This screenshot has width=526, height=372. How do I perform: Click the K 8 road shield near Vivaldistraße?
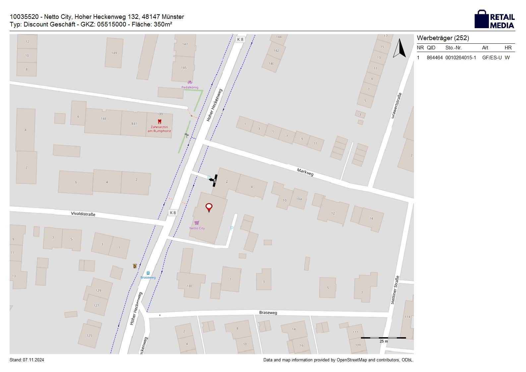click(173, 213)
